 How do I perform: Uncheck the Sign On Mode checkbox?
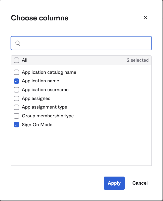[x=16, y=125]
